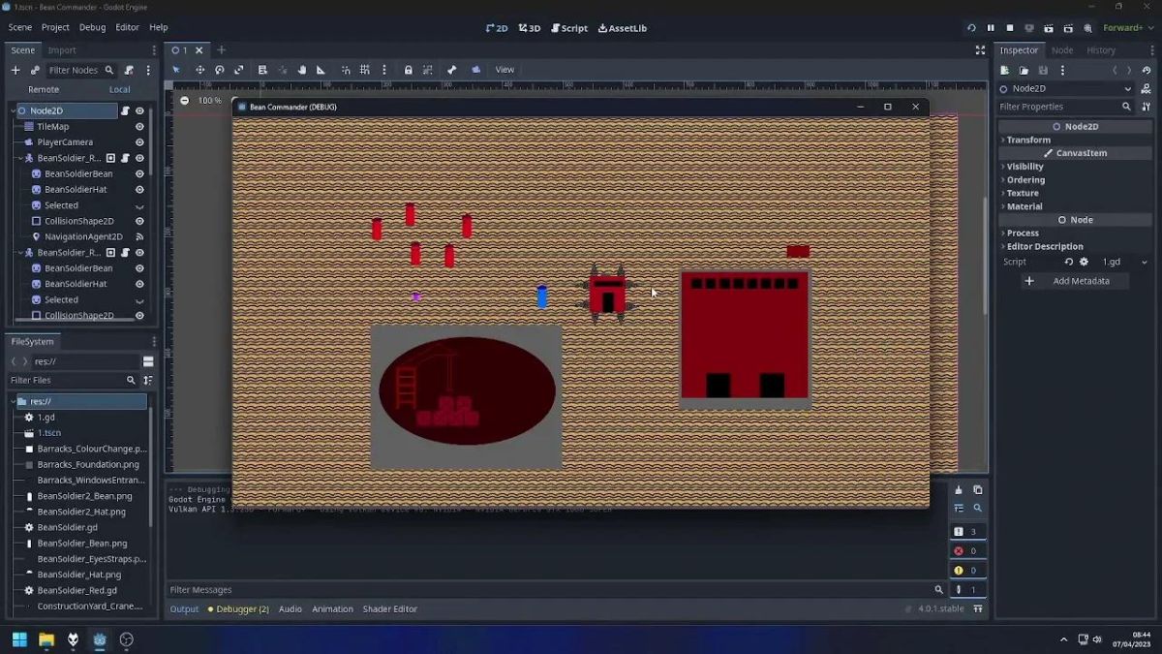Click NavigationAgent2D signals icon

coord(139,236)
